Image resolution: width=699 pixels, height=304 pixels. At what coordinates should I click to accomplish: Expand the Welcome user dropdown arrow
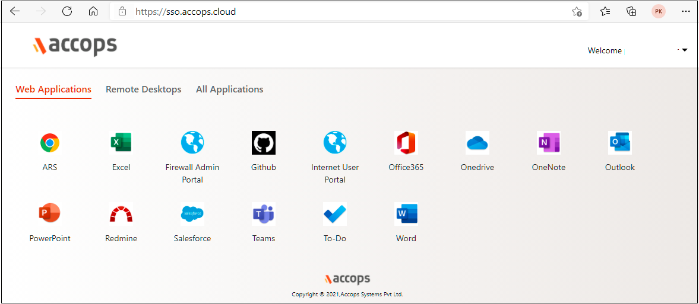(685, 50)
